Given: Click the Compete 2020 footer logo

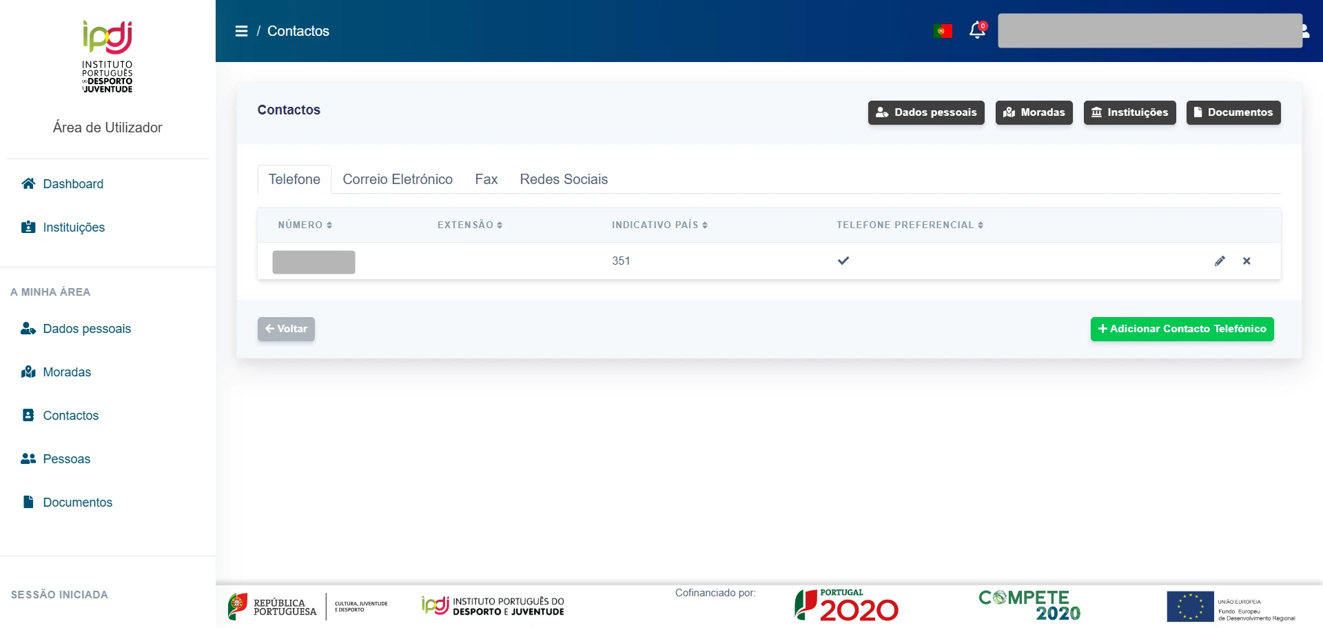Looking at the screenshot, I should (1029, 605).
